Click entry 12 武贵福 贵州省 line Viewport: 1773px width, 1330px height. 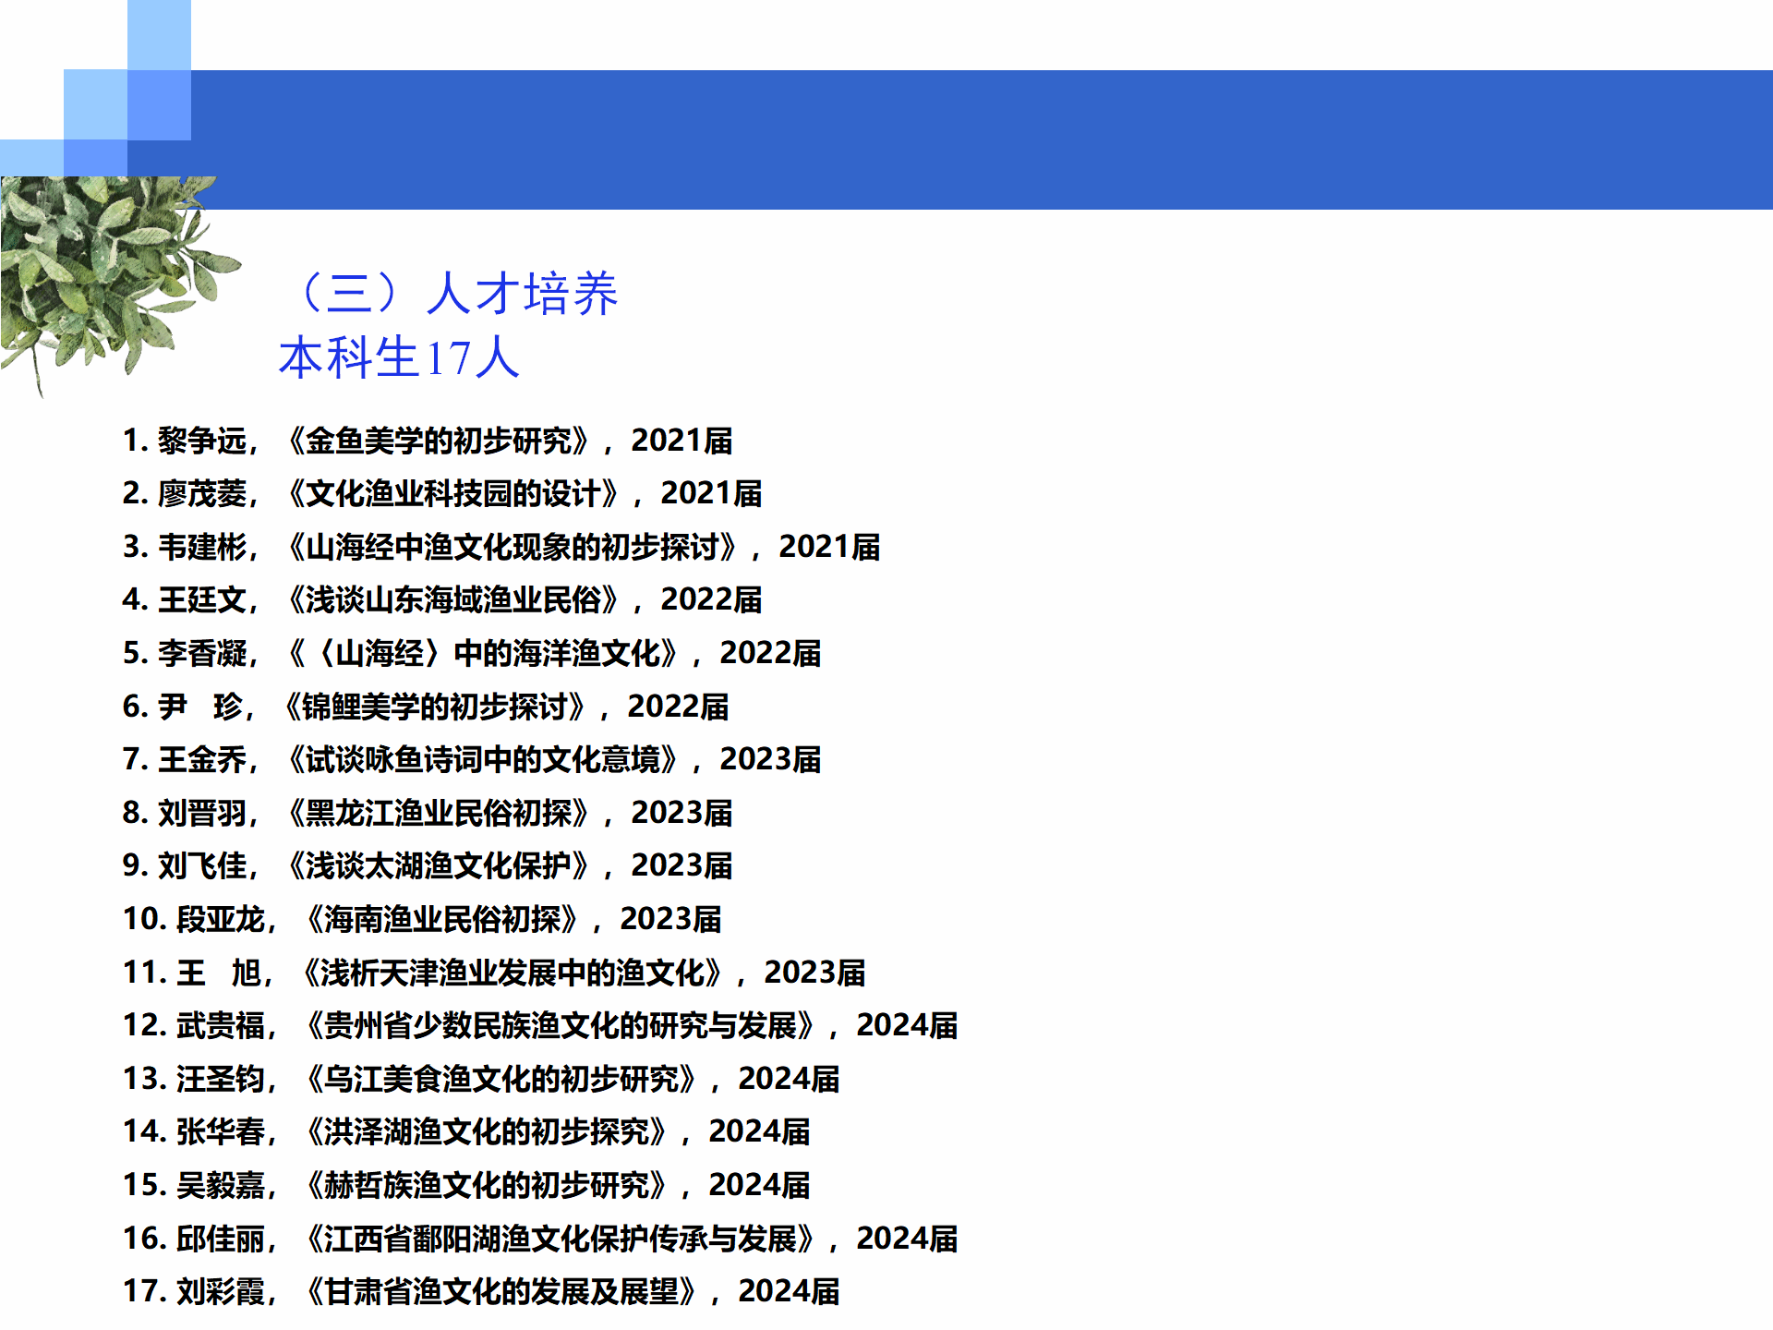pyautogui.click(x=539, y=1025)
